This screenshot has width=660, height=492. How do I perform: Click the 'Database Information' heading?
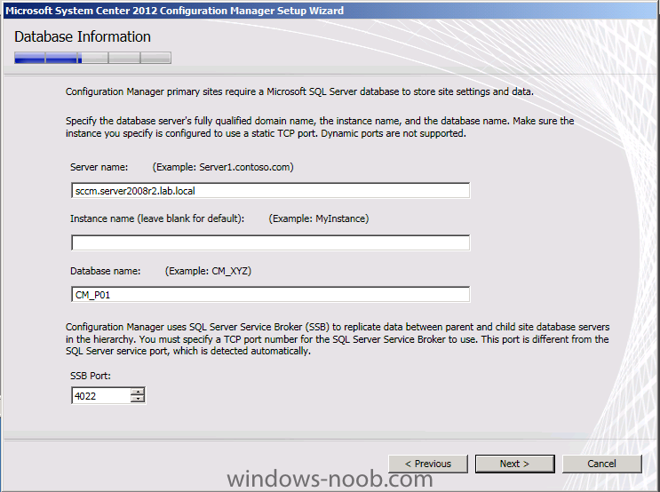(83, 36)
